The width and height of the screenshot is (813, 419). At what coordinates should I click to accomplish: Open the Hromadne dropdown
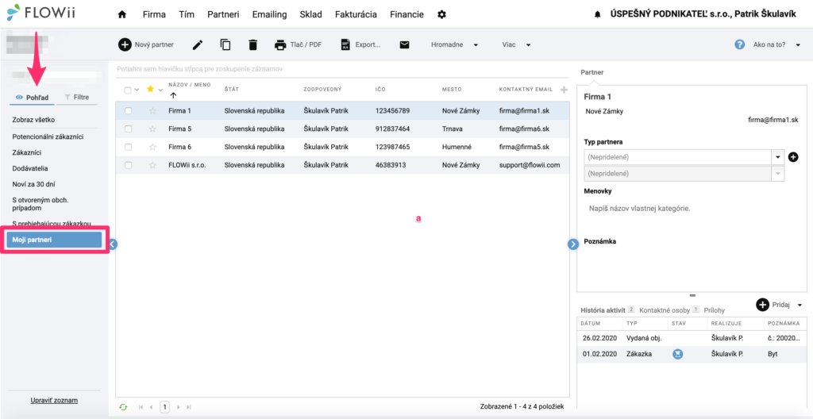454,45
